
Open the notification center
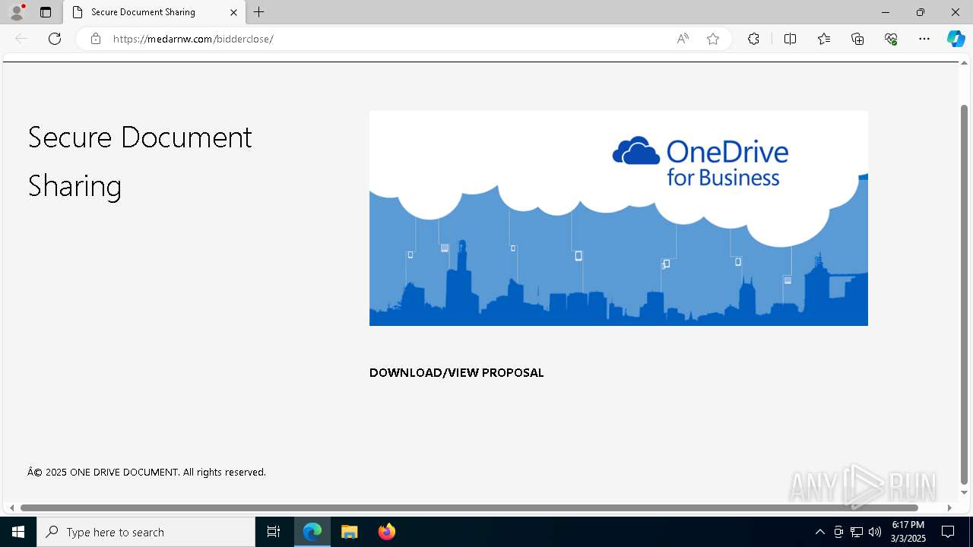[x=948, y=532]
